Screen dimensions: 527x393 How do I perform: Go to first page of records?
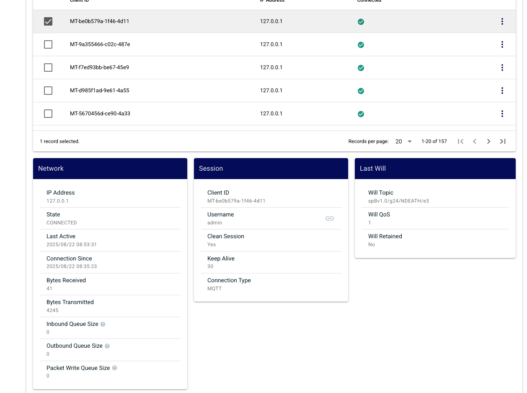460,141
